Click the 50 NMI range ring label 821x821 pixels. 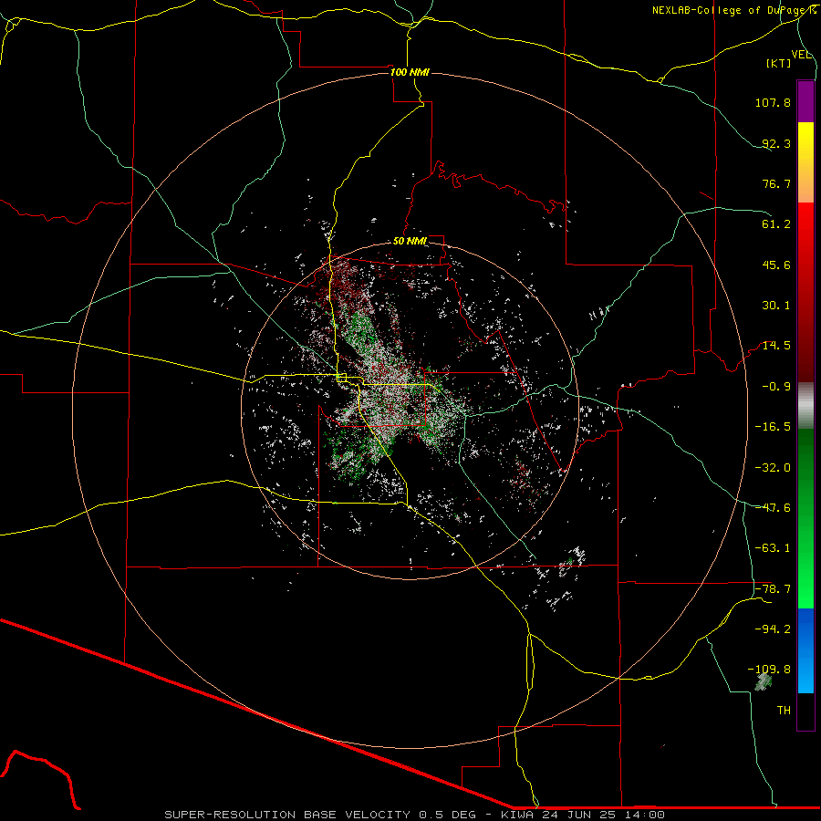coord(410,242)
